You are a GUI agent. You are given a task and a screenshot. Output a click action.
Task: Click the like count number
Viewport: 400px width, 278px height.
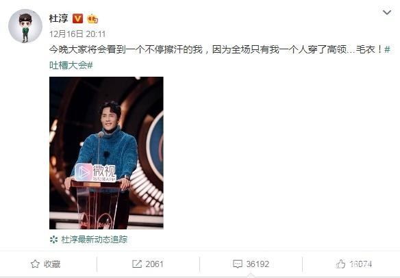(x=361, y=264)
